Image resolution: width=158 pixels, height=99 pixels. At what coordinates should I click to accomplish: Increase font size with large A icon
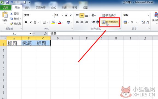point(66,15)
